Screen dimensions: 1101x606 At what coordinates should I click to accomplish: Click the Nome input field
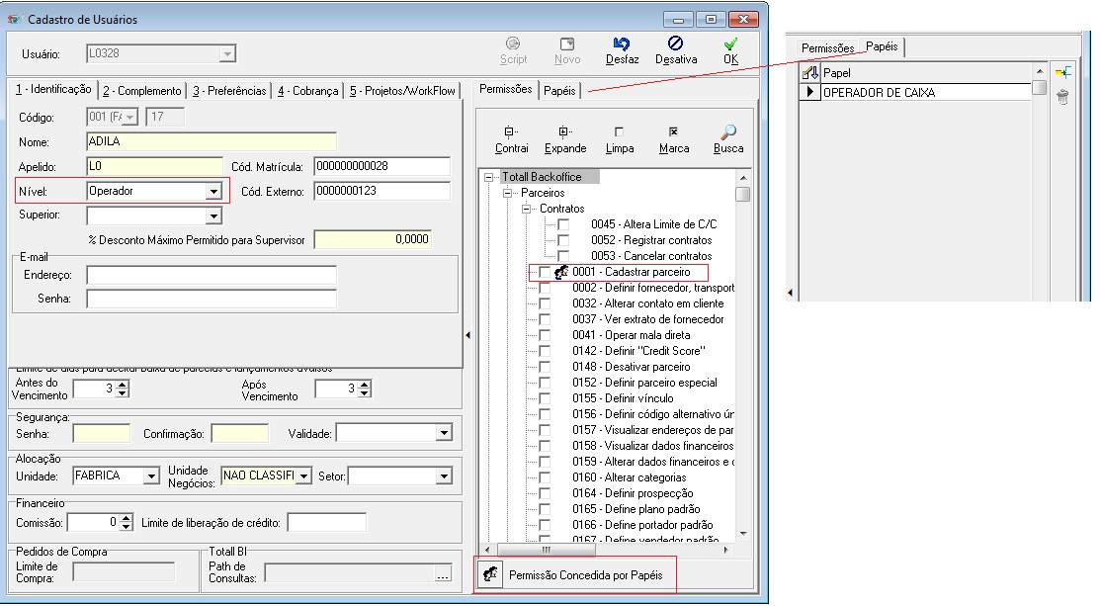tap(212, 141)
